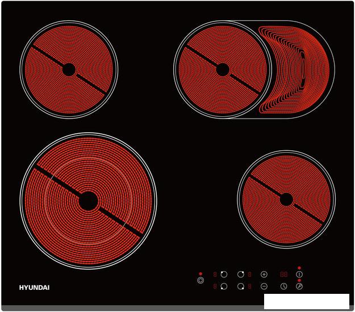The height and width of the screenshot is (312, 355).
Task: Click the red indicator above the dual-zone key
Action: click(x=201, y=274)
